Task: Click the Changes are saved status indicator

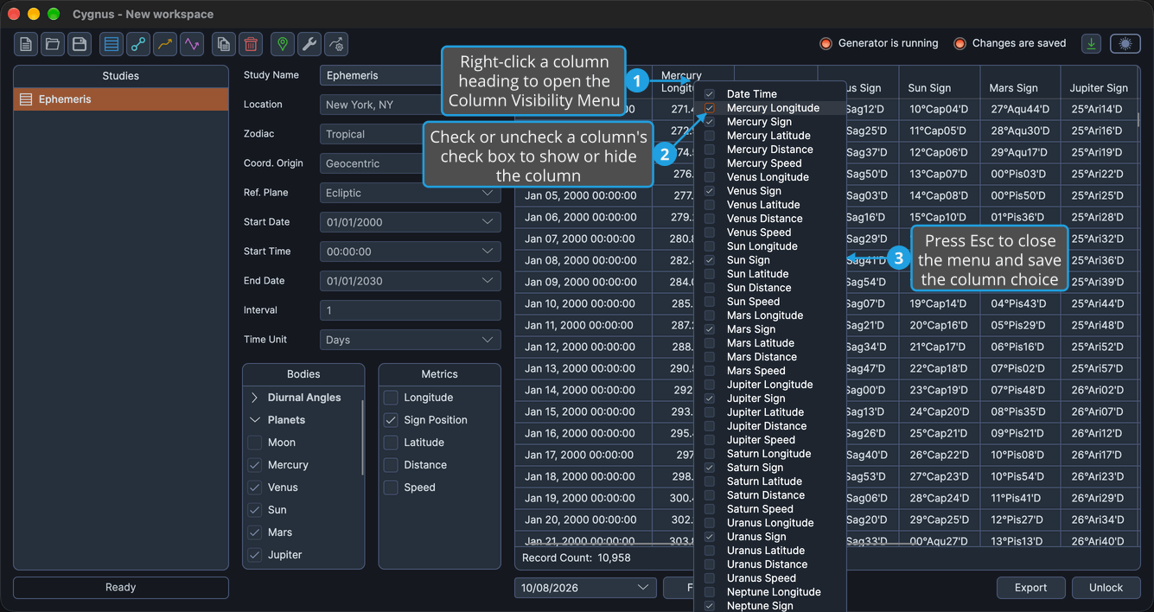Action: point(1010,43)
